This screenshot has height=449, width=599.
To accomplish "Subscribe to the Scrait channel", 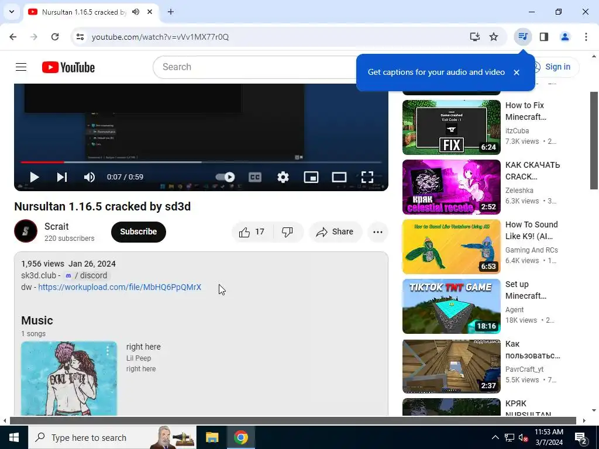I will 138,232.
